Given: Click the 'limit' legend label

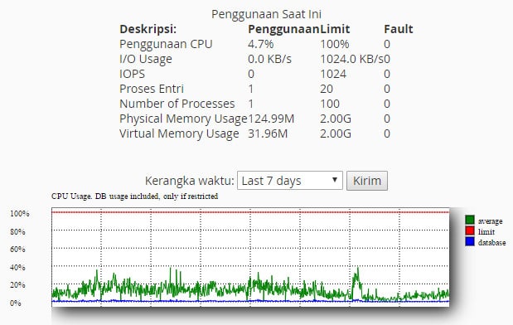Looking at the screenshot, I should (486, 232).
